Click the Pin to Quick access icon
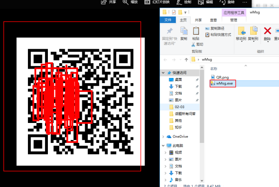The width and height of the screenshot is (279, 187). 170,31
